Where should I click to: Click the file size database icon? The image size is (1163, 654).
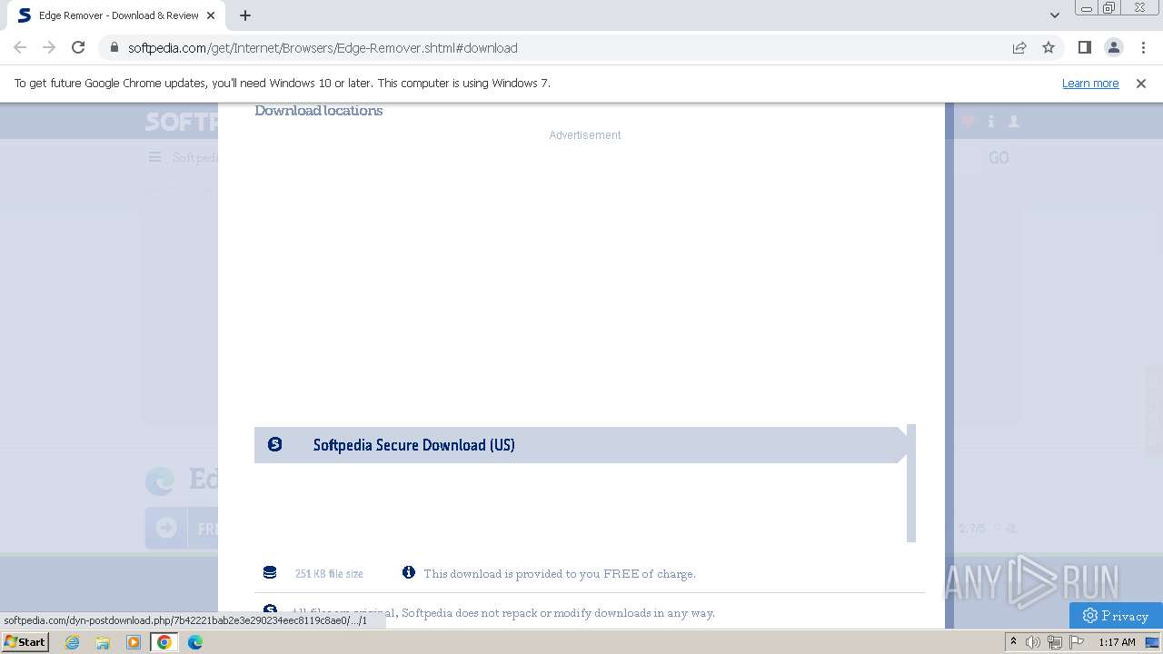click(x=270, y=572)
